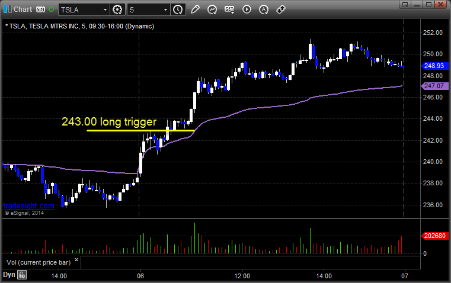
Task: Click the 12:00 time axis label
Action: (242, 276)
